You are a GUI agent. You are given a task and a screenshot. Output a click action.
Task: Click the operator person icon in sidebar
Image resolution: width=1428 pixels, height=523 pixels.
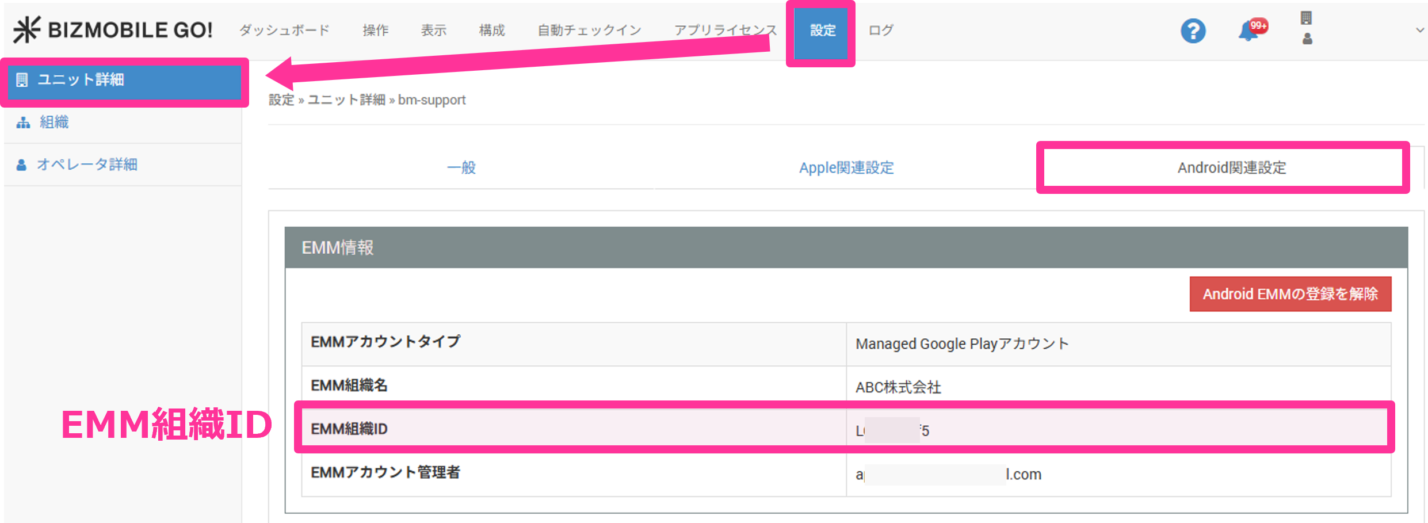tap(22, 165)
